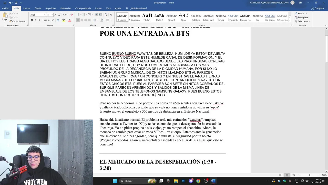Image resolution: width=328 pixels, height=185 pixels.
Task: Open the bullets list dropdown
Action: (x=81, y=15)
